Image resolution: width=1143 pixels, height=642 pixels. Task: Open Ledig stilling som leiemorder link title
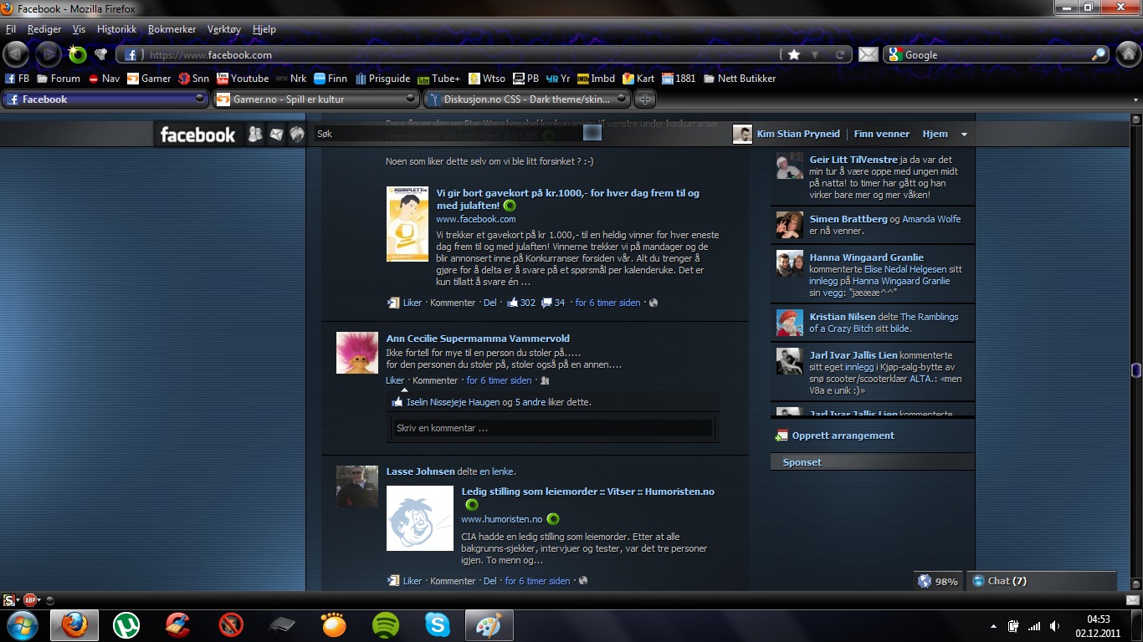588,492
